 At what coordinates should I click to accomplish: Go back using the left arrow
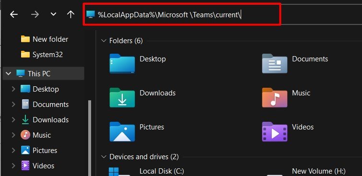tap(14, 14)
